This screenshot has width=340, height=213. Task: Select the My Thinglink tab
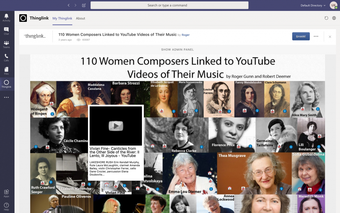(62, 18)
